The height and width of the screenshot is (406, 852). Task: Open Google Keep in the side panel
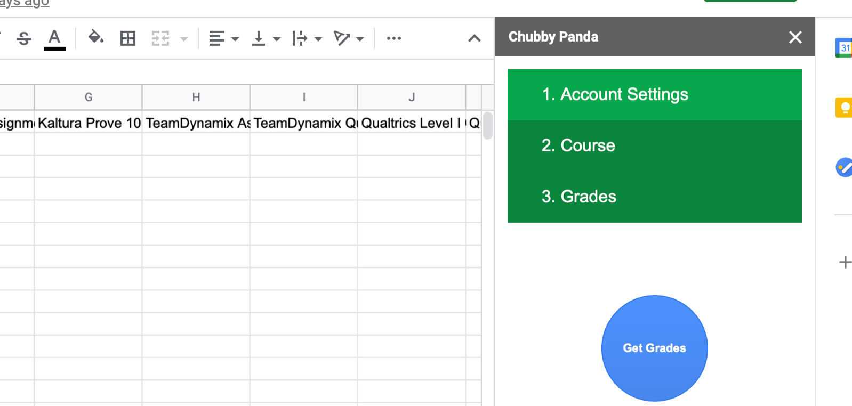coord(844,108)
